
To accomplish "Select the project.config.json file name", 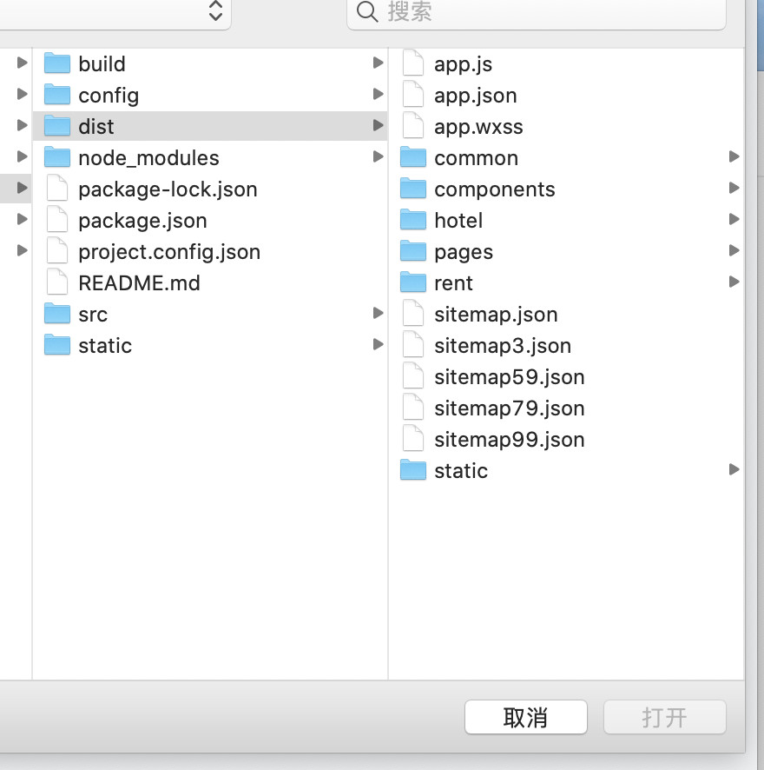I will tap(169, 252).
